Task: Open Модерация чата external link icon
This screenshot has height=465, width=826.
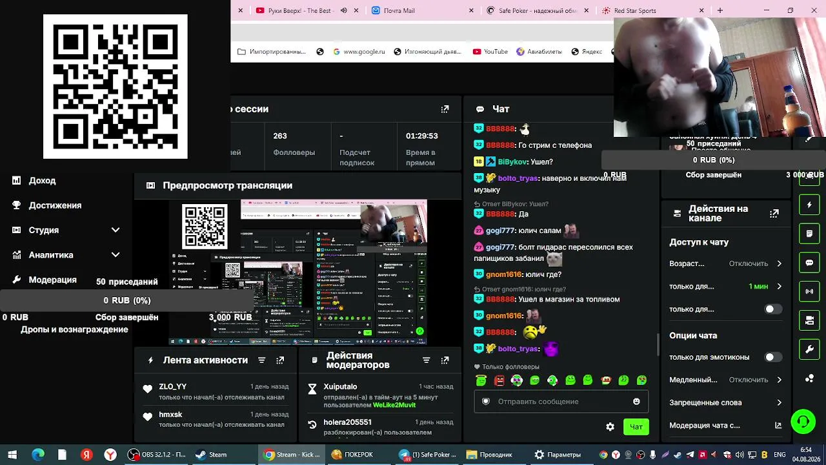Action: tap(778, 426)
